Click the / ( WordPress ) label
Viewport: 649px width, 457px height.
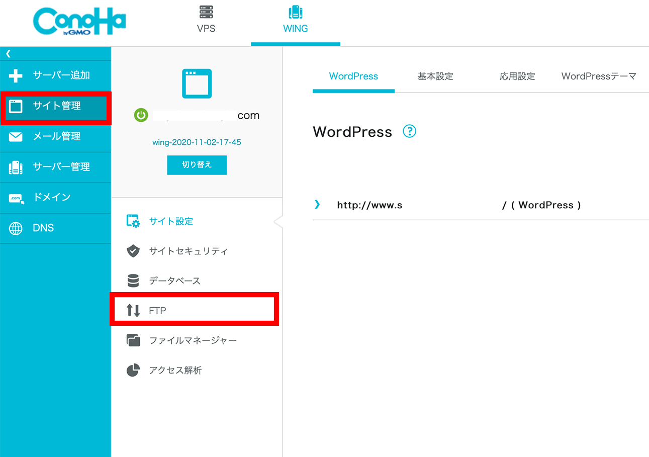click(x=541, y=205)
